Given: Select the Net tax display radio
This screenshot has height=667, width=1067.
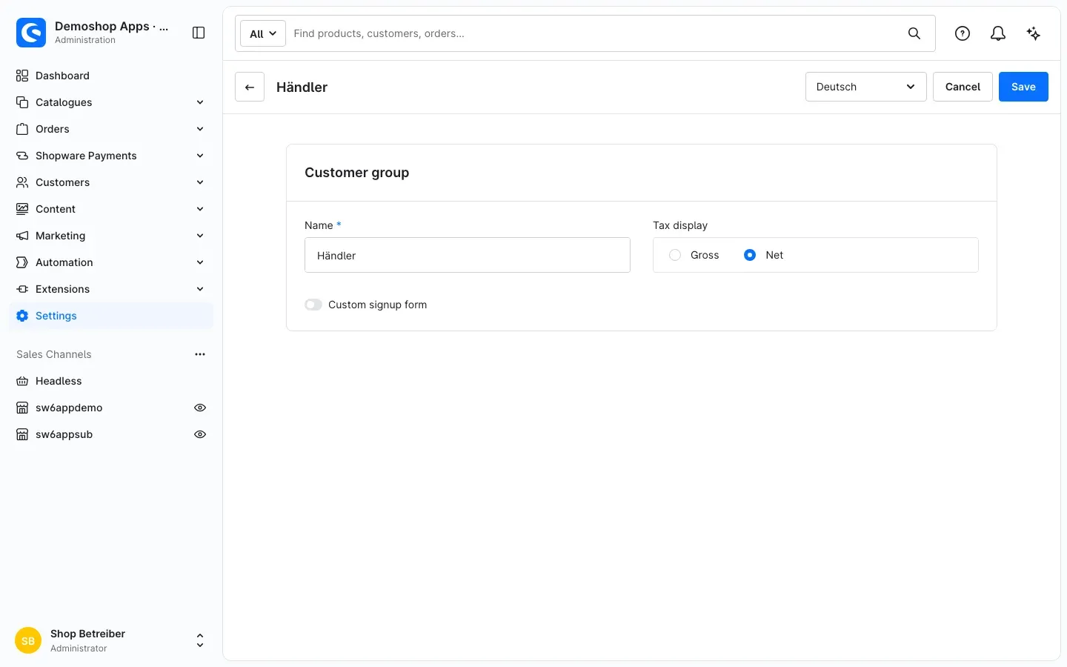Looking at the screenshot, I should [750, 255].
